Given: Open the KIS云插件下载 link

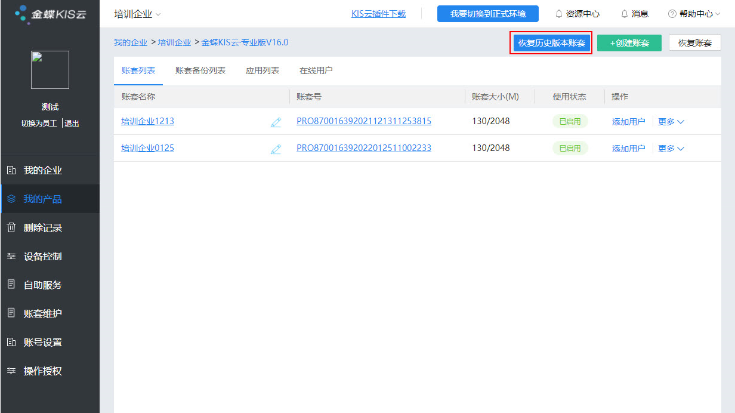Looking at the screenshot, I should point(379,14).
